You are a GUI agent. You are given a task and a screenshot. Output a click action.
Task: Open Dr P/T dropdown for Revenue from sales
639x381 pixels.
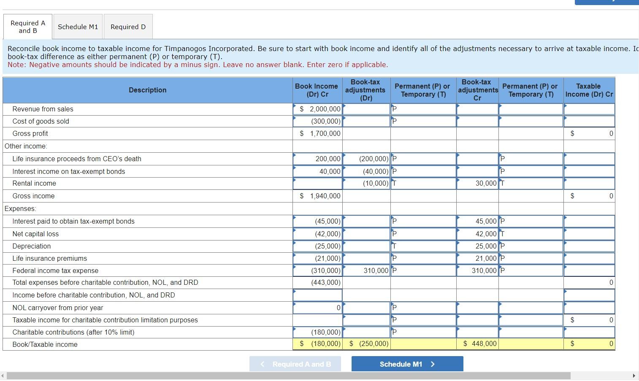[423, 109]
